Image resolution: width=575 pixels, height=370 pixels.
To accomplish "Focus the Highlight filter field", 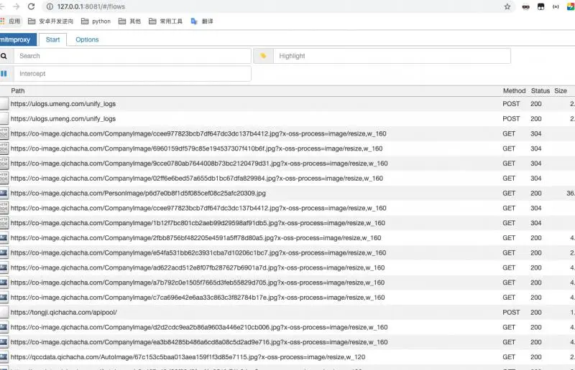I will click(x=392, y=56).
